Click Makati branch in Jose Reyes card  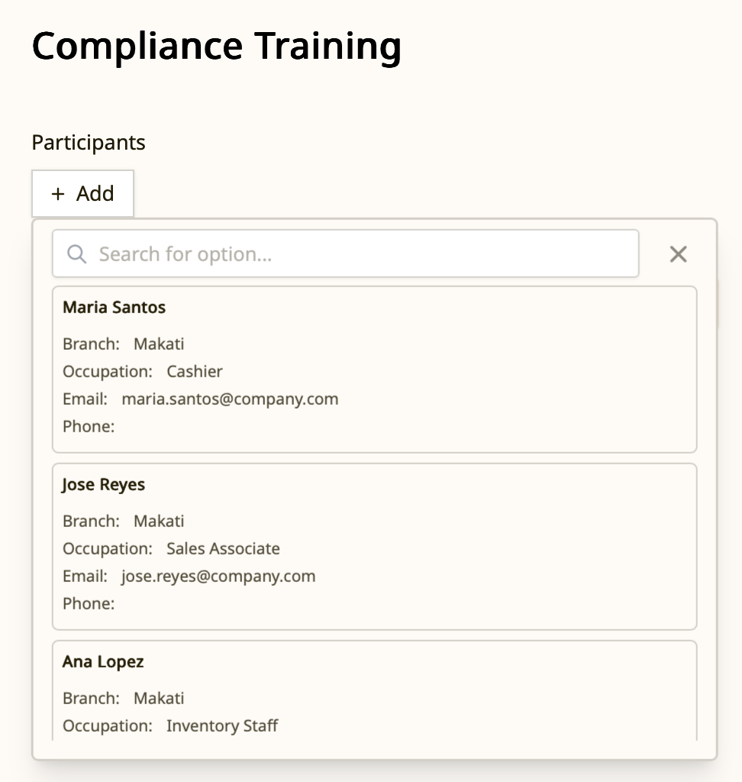[x=159, y=521]
